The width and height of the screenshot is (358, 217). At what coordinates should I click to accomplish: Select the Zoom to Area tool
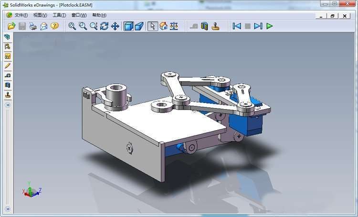[x=83, y=26]
